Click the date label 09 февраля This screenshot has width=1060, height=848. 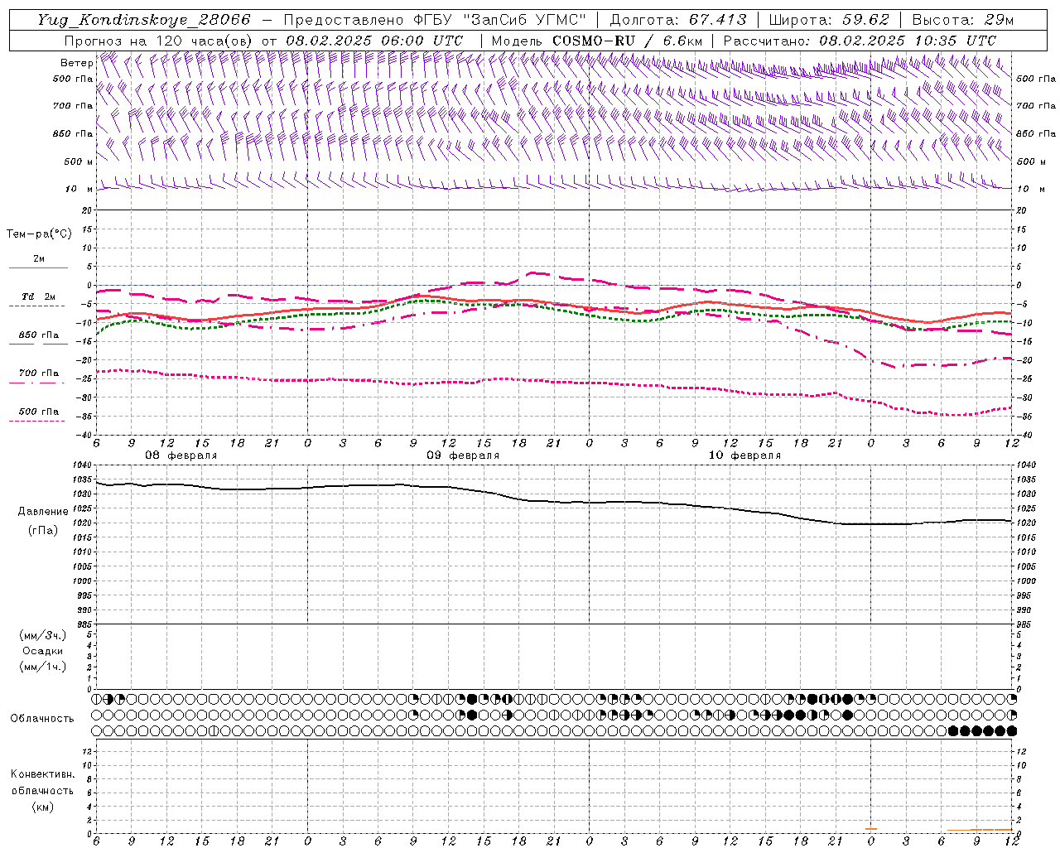pos(463,455)
